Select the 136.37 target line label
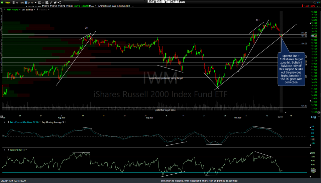Image resolution: width=321 pixels, height=183 pixels. click(304, 106)
